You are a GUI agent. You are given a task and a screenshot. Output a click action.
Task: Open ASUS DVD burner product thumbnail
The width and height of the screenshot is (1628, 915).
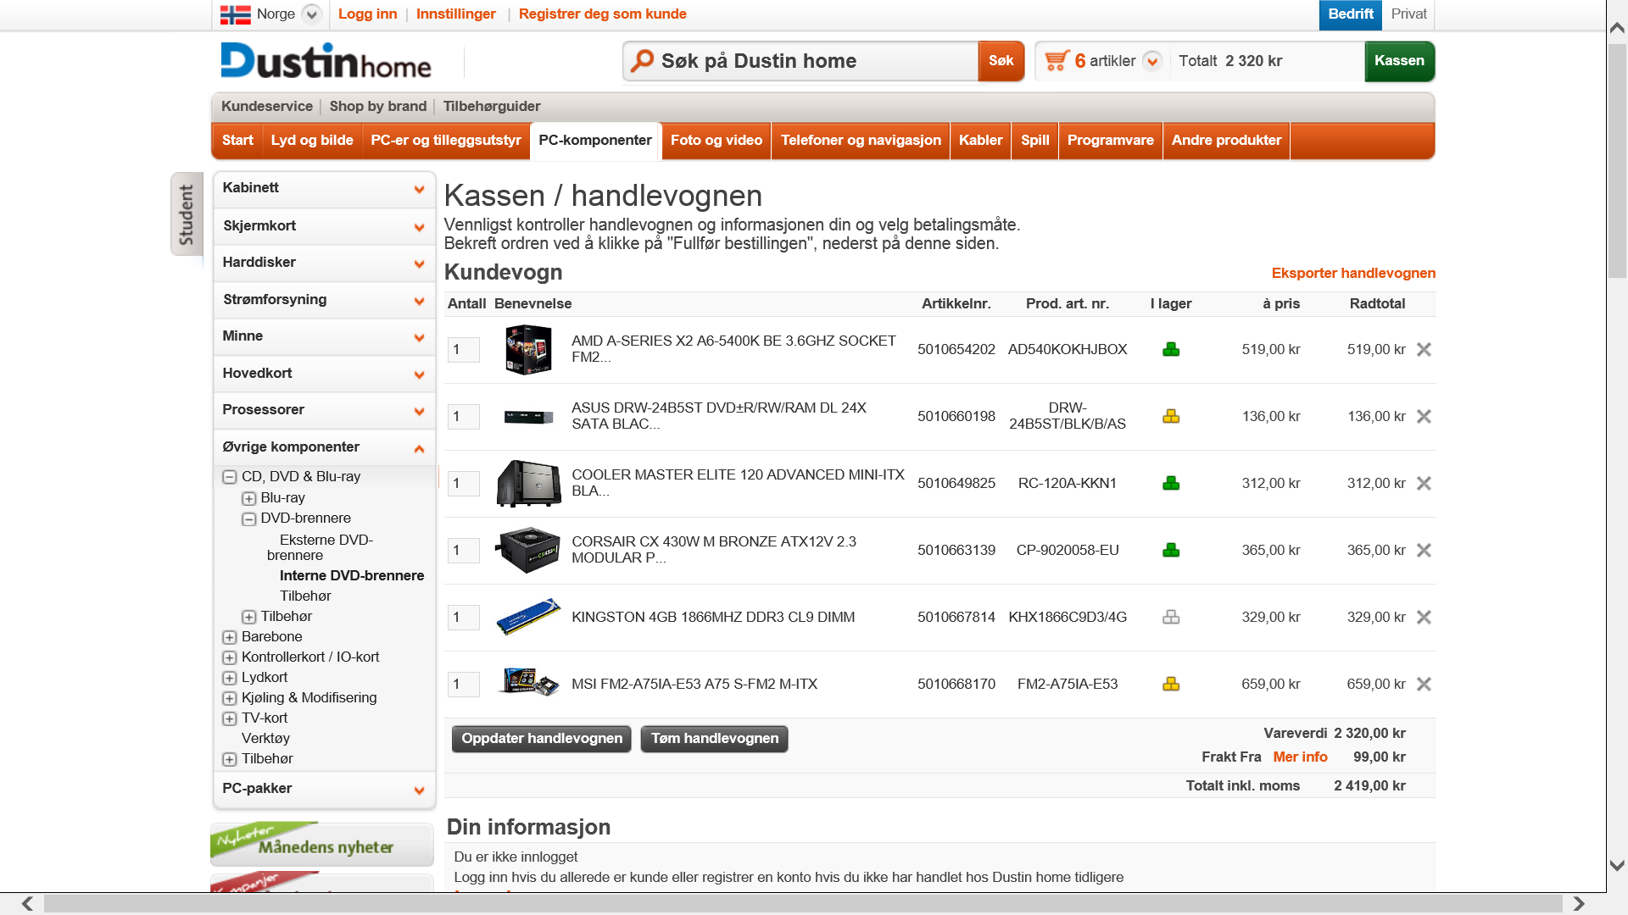pos(528,417)
